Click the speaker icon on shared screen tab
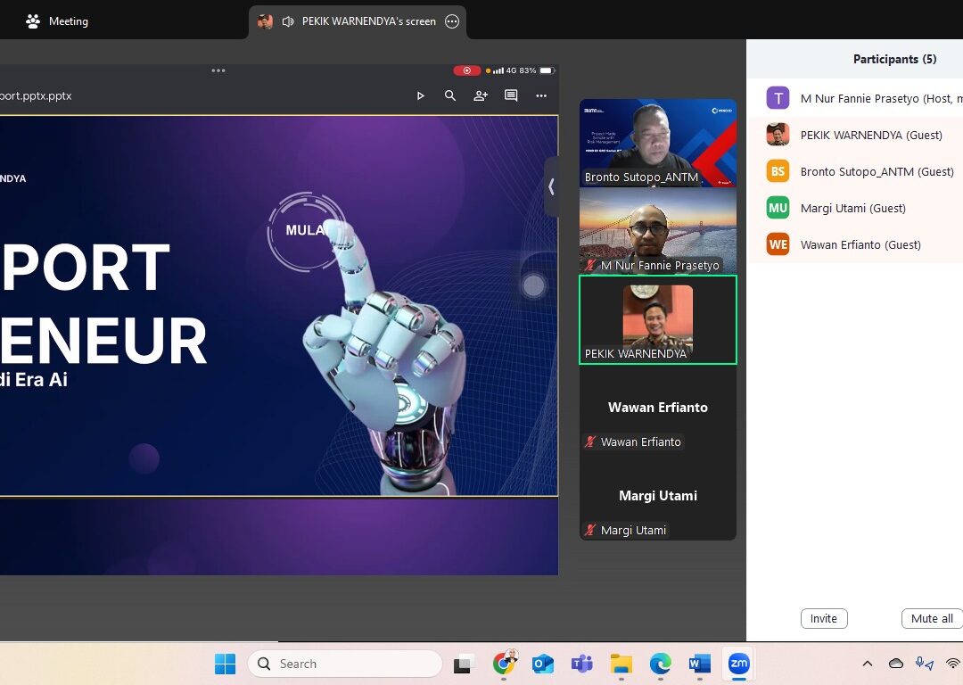This screenshot has height=685, width=963. click(x=288, y=21)
